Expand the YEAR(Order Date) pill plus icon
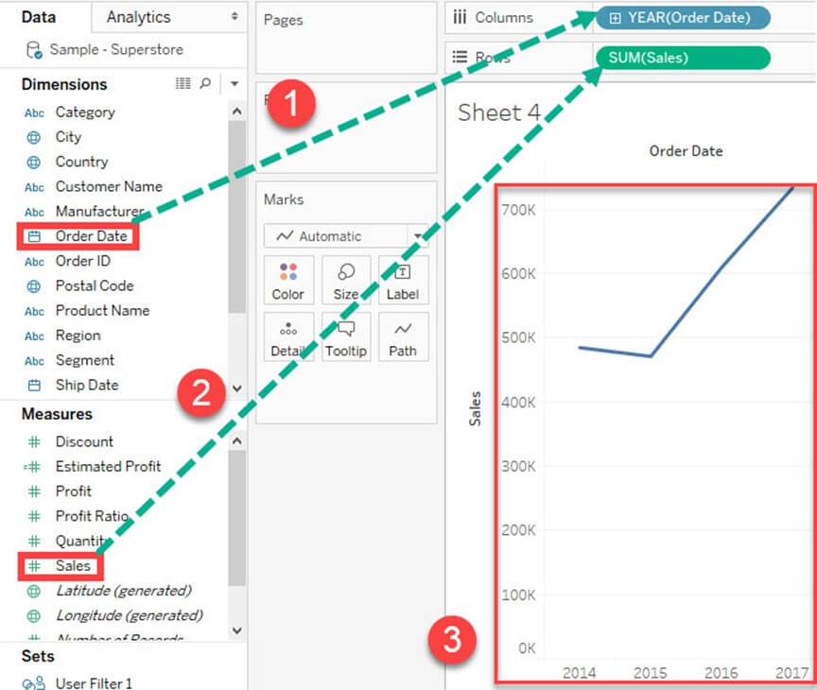The image size is (817, 690). pos(615,18)
